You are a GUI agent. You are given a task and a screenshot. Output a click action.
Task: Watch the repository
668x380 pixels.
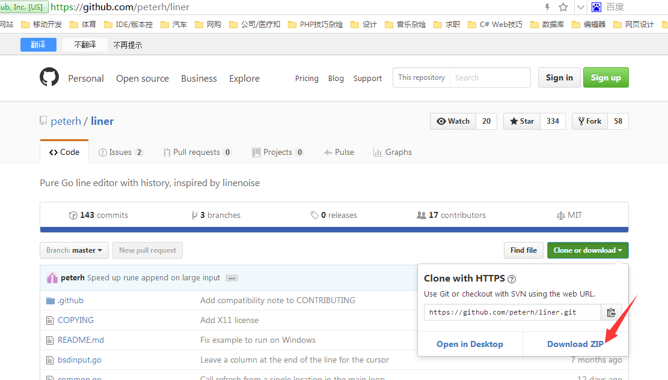click(453, 121)
